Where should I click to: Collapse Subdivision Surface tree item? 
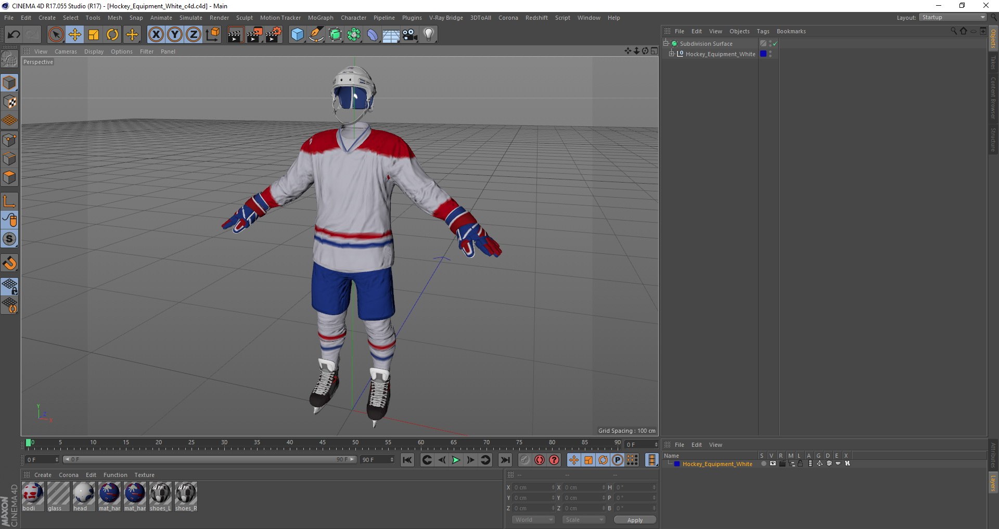(665, 43)
